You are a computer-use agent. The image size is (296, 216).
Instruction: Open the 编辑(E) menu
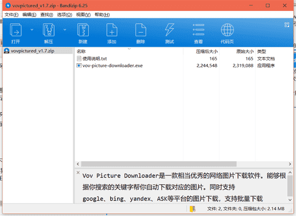(29, 15)
